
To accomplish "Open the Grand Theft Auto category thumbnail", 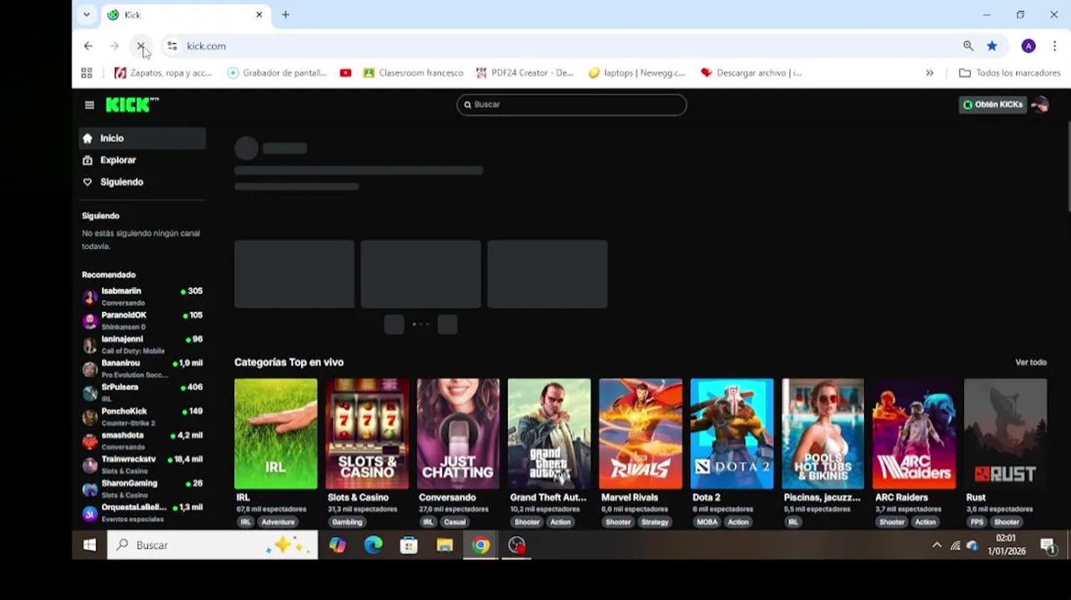I will [549, 433].
